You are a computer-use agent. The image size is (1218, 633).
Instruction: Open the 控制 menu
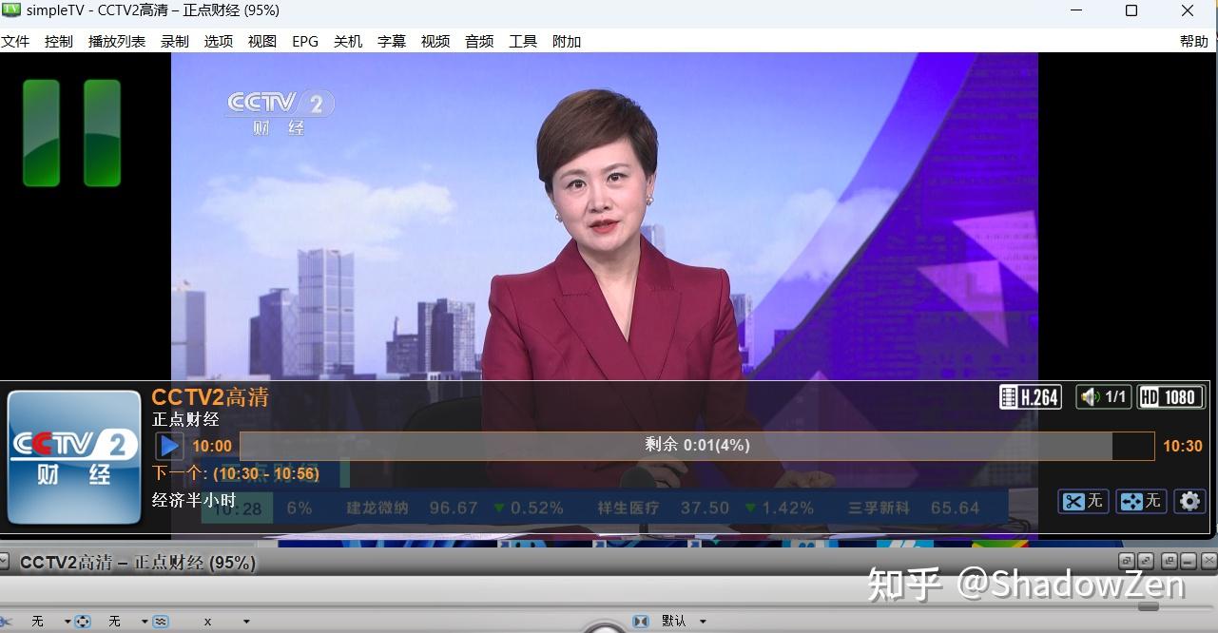(59, 41)
